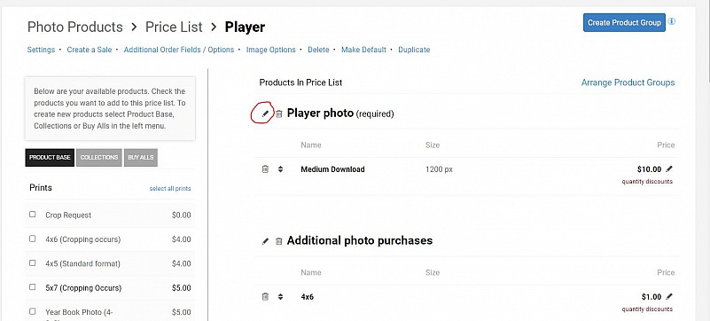Click the Medium Download reorder arrows
710x321 pixels.
coord(280,169)
